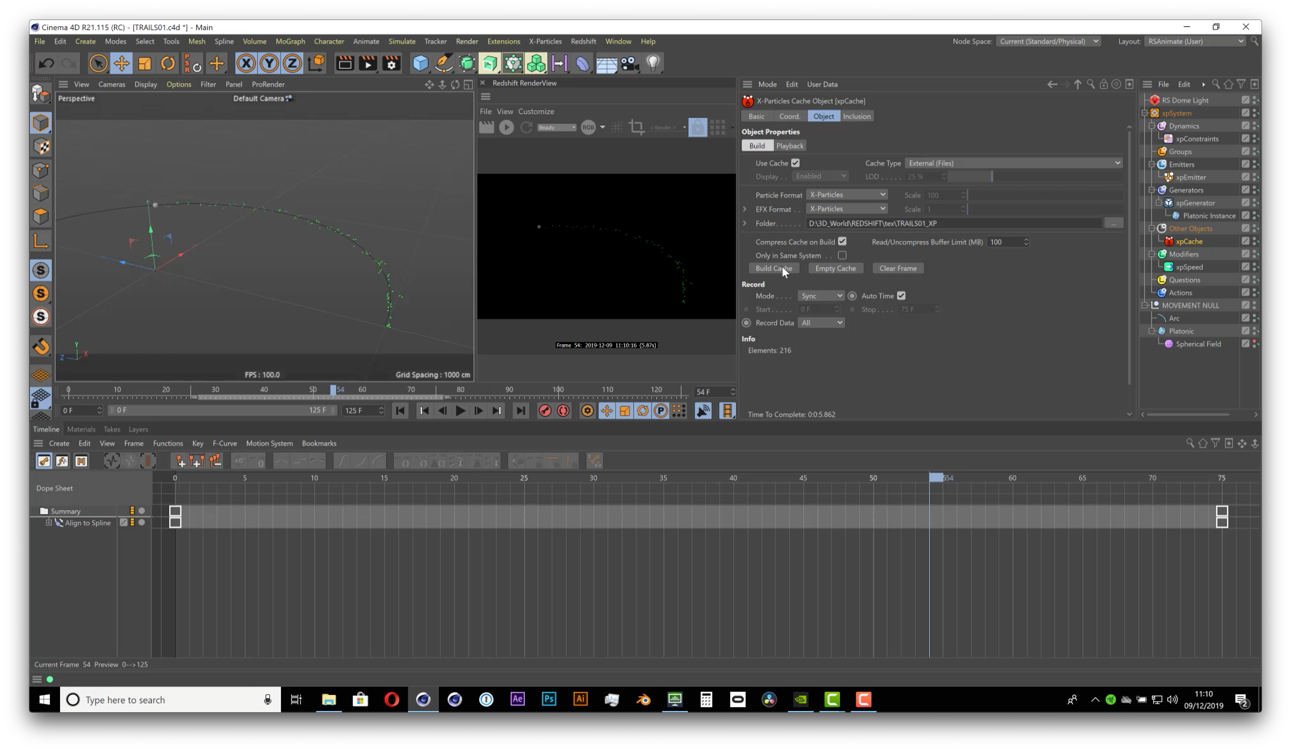The width and height of the screenshot is (1291, 751).
Task: Click the Folder path input field
Action: tap(954, 223)
